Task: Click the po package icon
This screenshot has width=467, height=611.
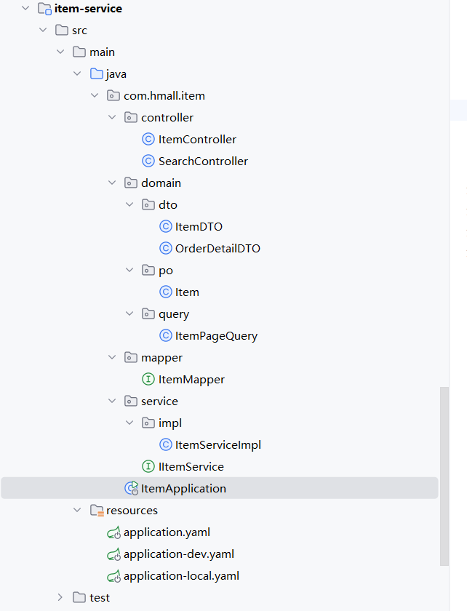Action: point(148,270)
